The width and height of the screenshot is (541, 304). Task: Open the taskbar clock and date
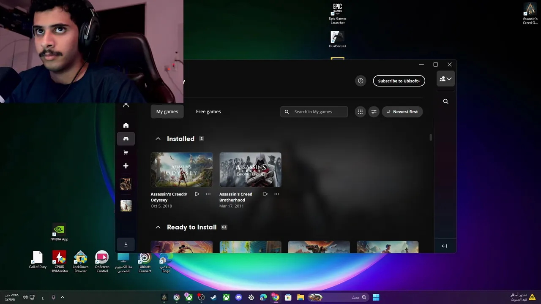12,297
